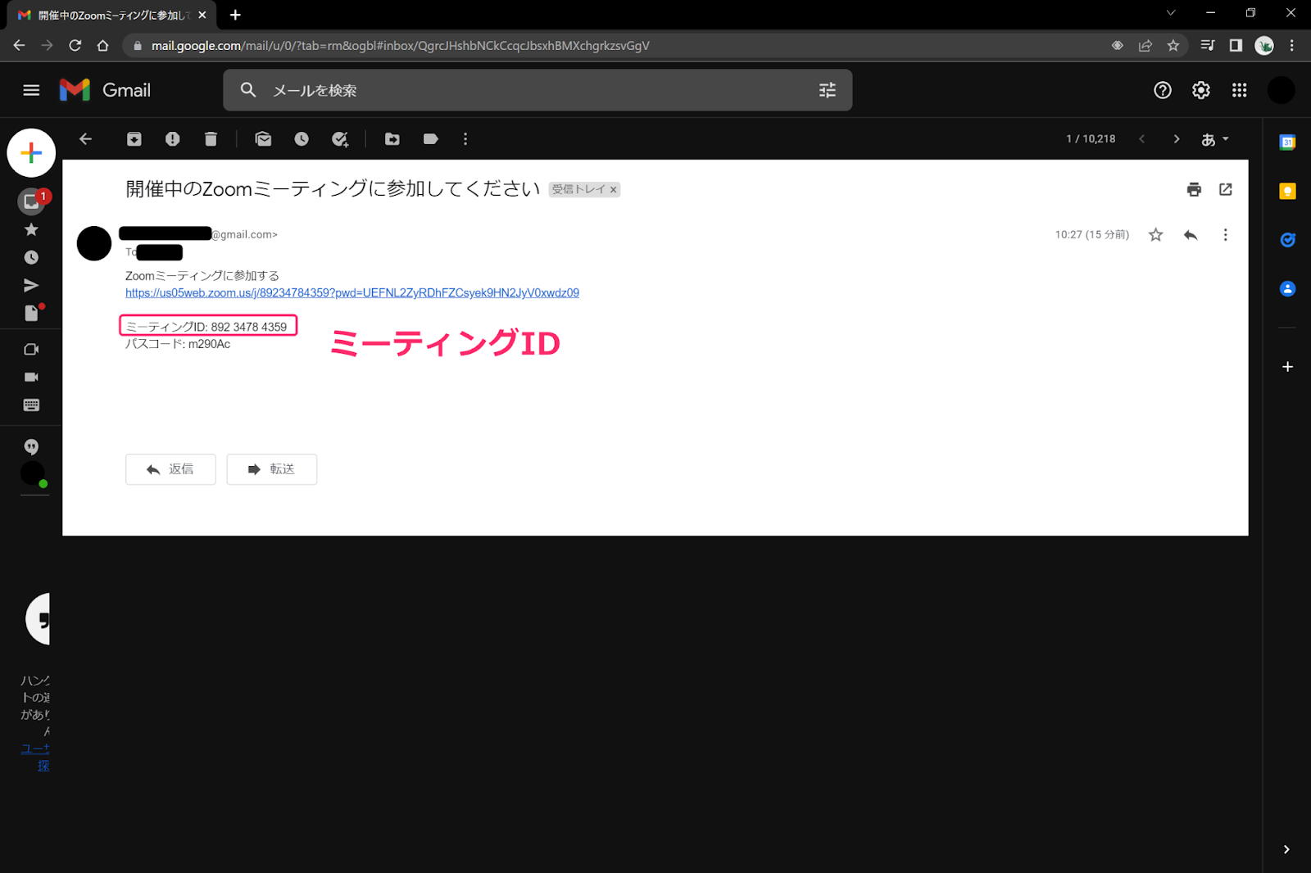Go back to inbox arrow
Screen dimensions: 1311x873
[x=85, y=139]
